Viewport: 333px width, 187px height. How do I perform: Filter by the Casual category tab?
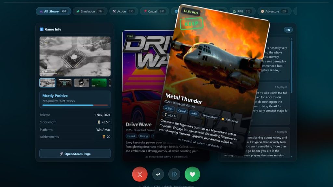coord(154,11)
